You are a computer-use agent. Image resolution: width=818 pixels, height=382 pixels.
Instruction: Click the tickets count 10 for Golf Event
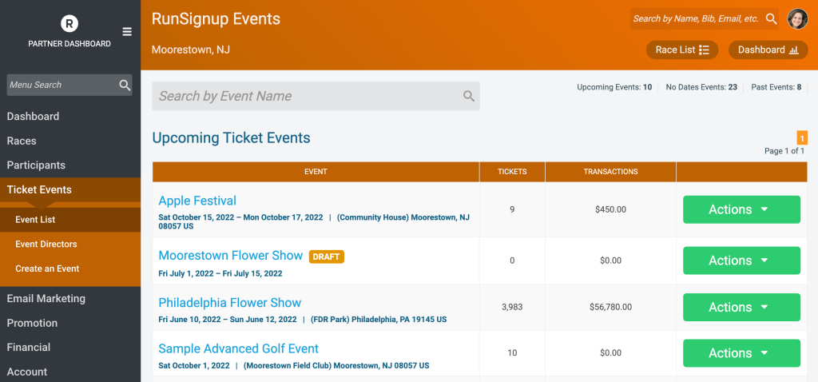[x=512, y=353]
